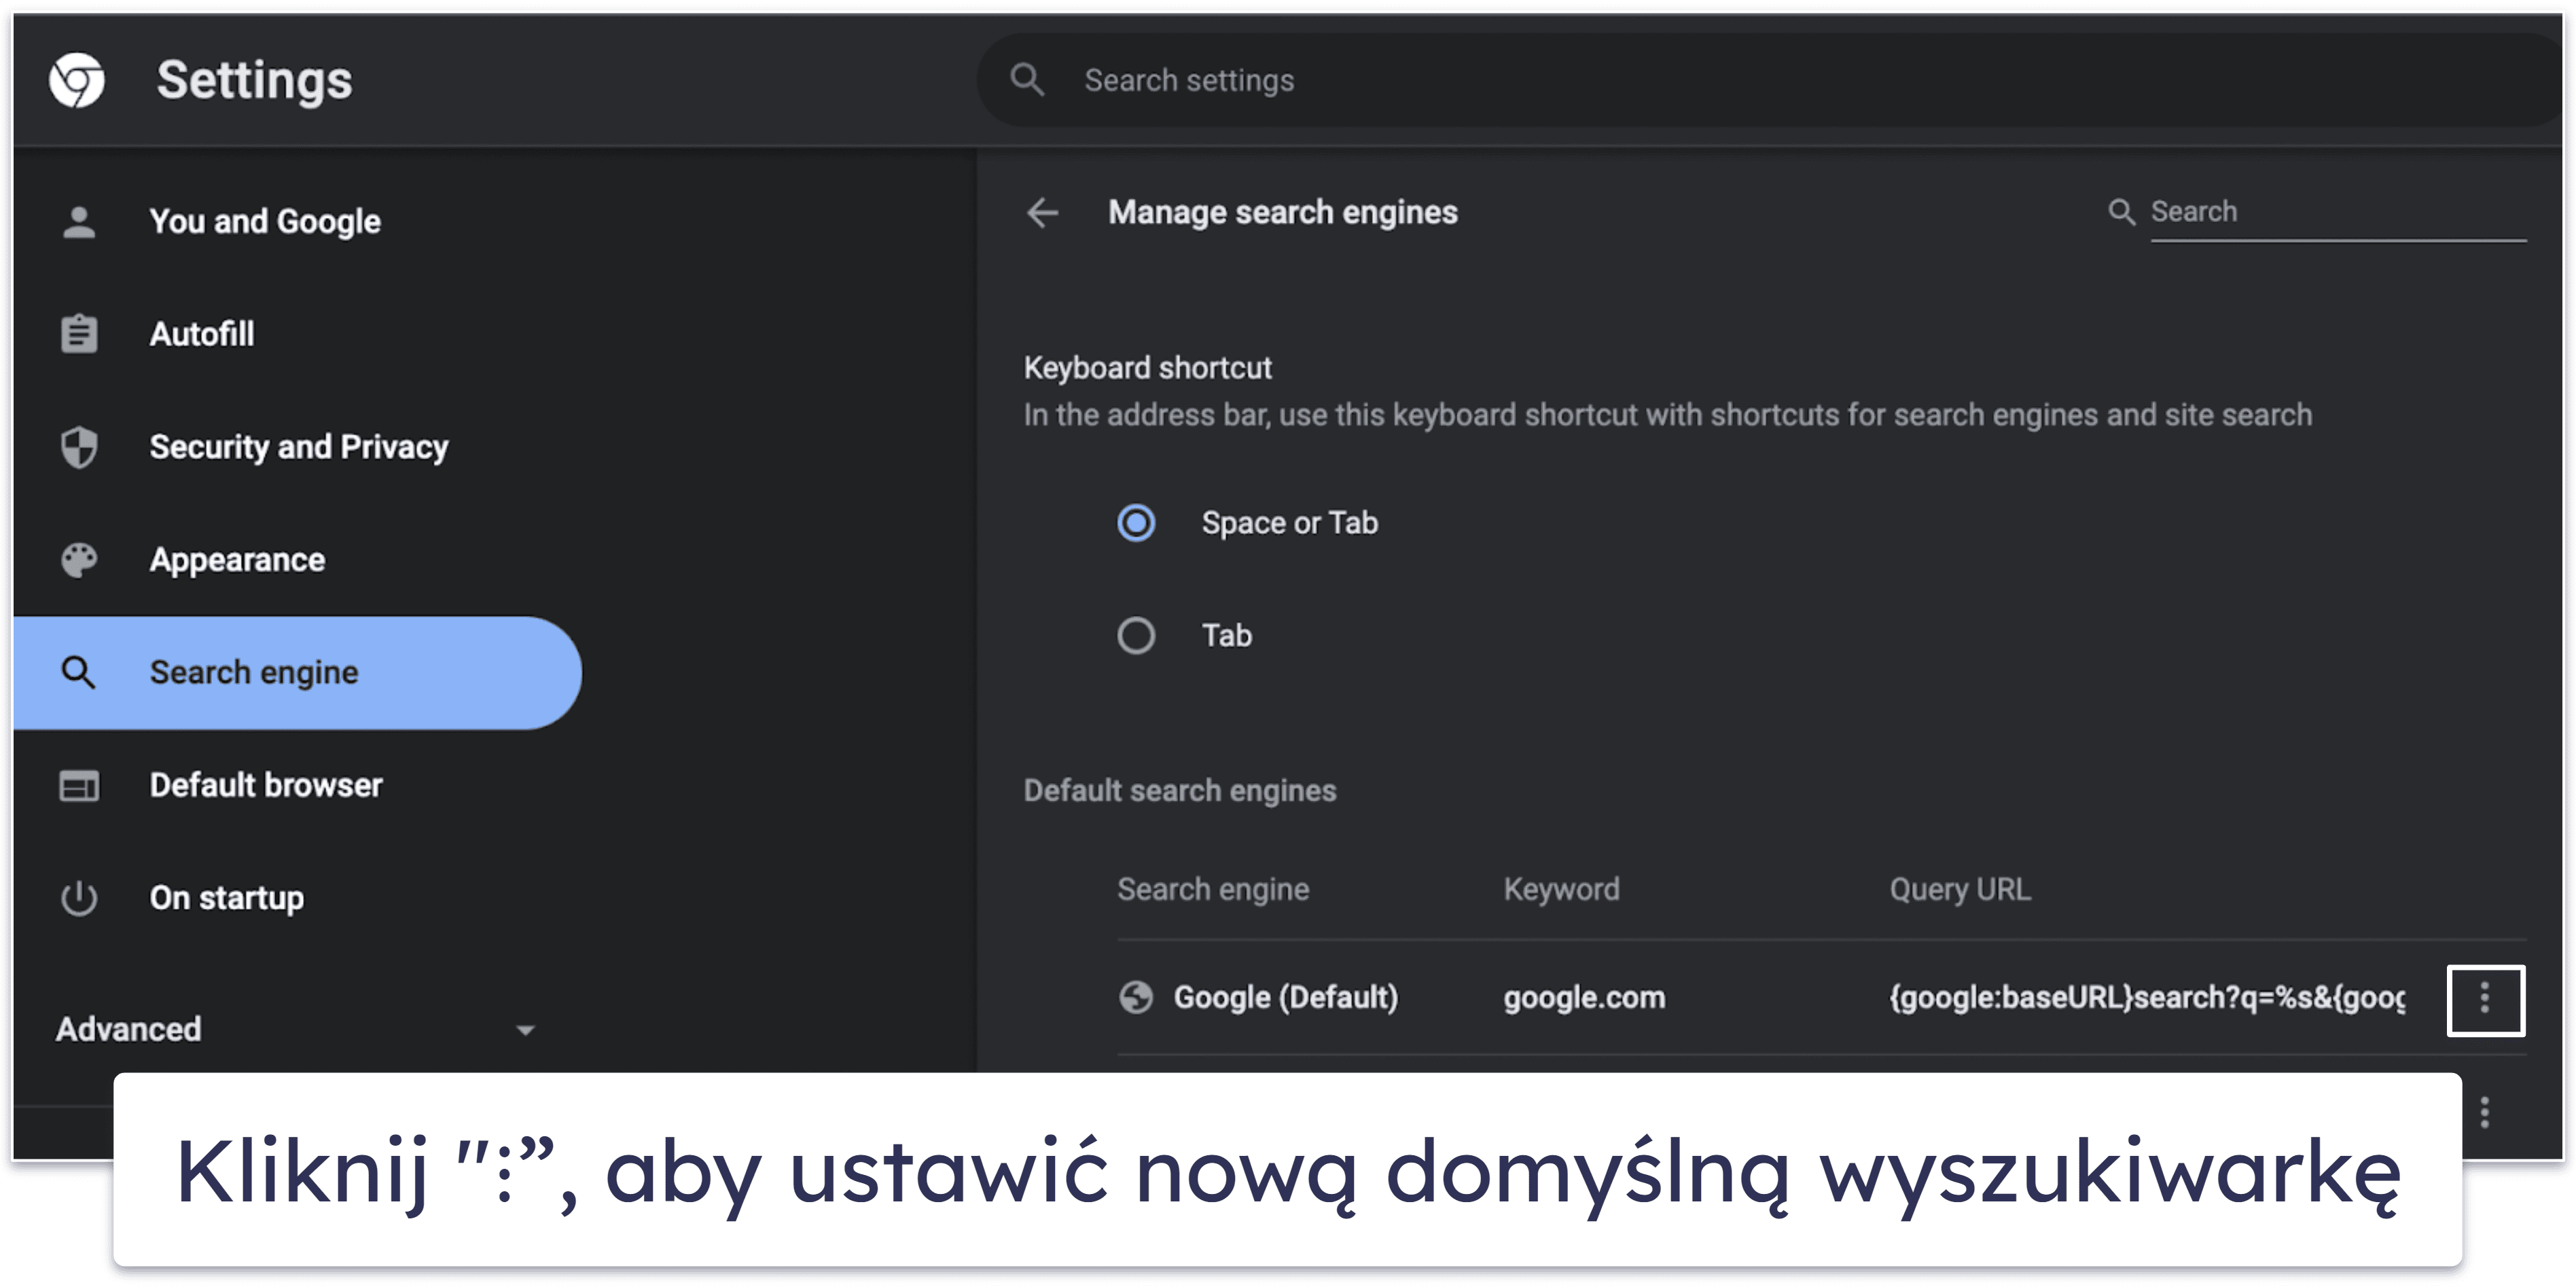Open Default browser settings
Image resolution: width=2576 pixels, height=1287 pixels.
298,786
